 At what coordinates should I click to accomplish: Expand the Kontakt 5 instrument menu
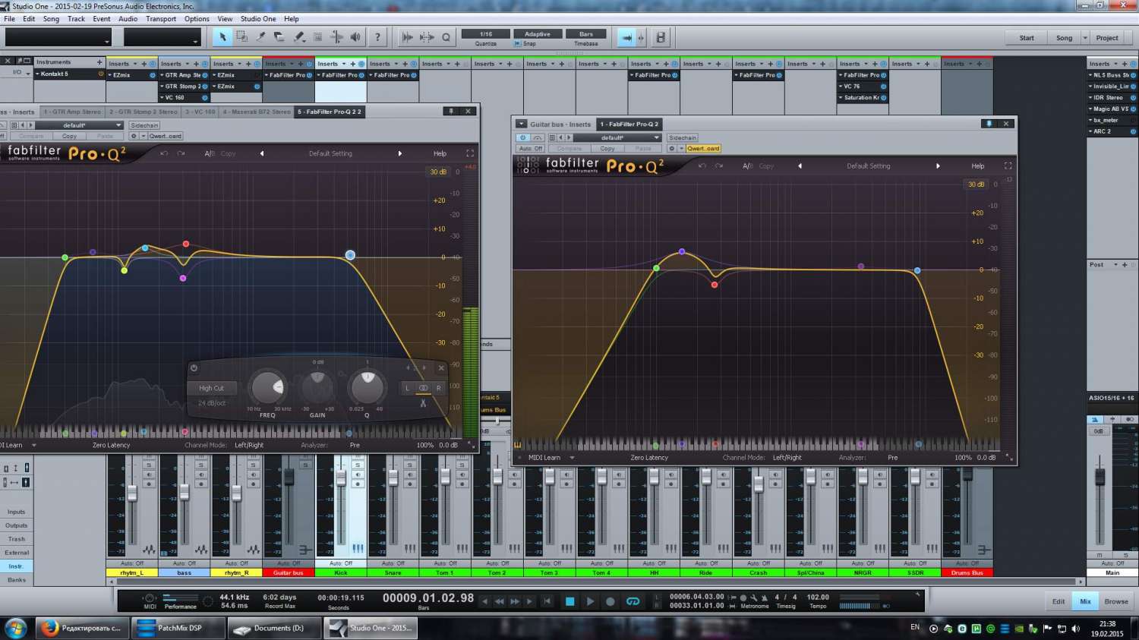click(37, 74)
